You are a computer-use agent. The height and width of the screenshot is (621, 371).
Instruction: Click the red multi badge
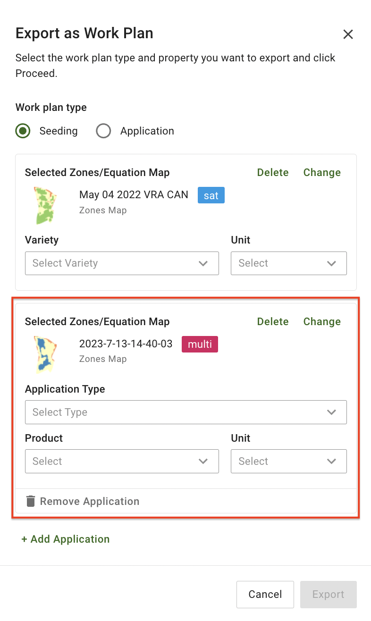(200, 344)
